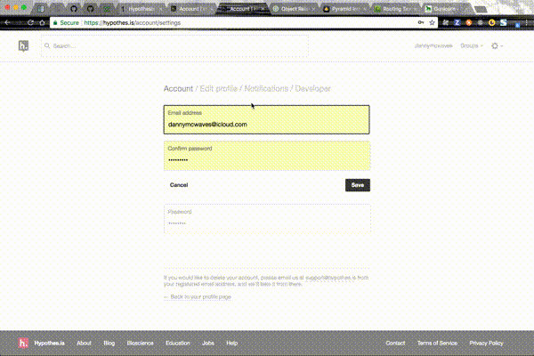Open the Groups dropdown
Image resolution: width=534 pixels, height=356 pixels.
tap(472, 45)
